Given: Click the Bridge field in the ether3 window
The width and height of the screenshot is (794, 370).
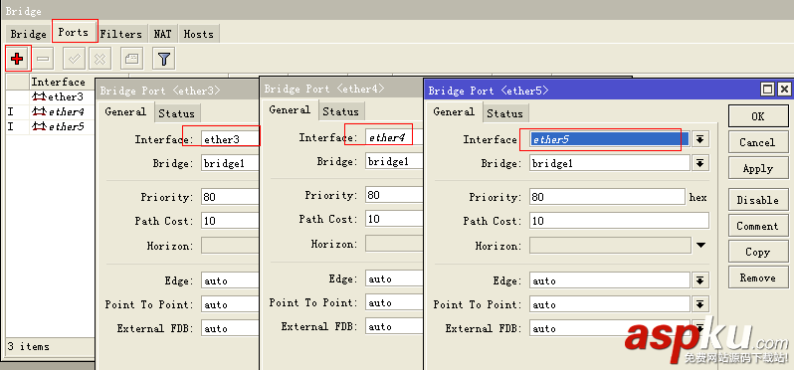Looking at the screenshot, I should tap(230, 163).
